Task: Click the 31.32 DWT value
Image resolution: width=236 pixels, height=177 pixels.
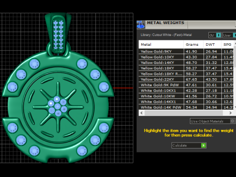Action: click(x=211, y=62)
